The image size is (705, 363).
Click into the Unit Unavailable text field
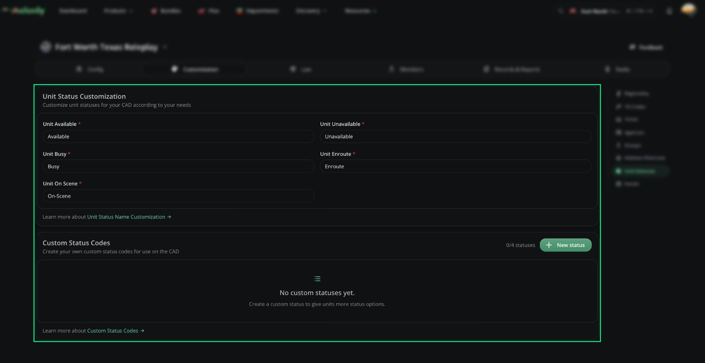pyautogui.click(x=455, y=137)
